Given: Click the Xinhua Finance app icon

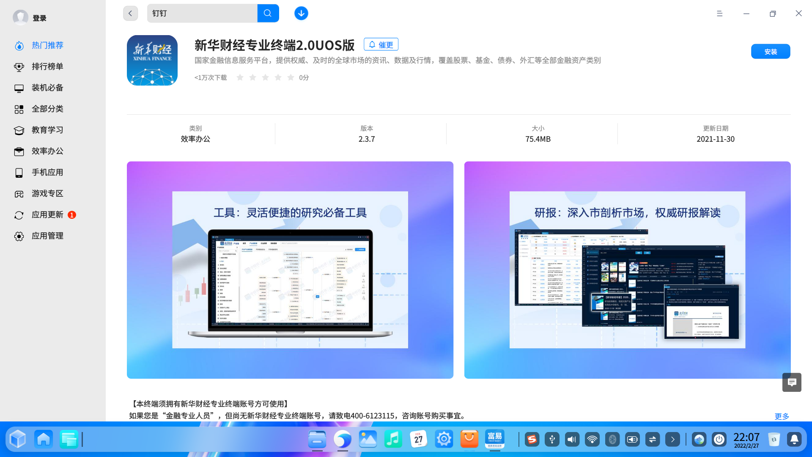Looking at the screenshot, I should (x=152, y=60).
